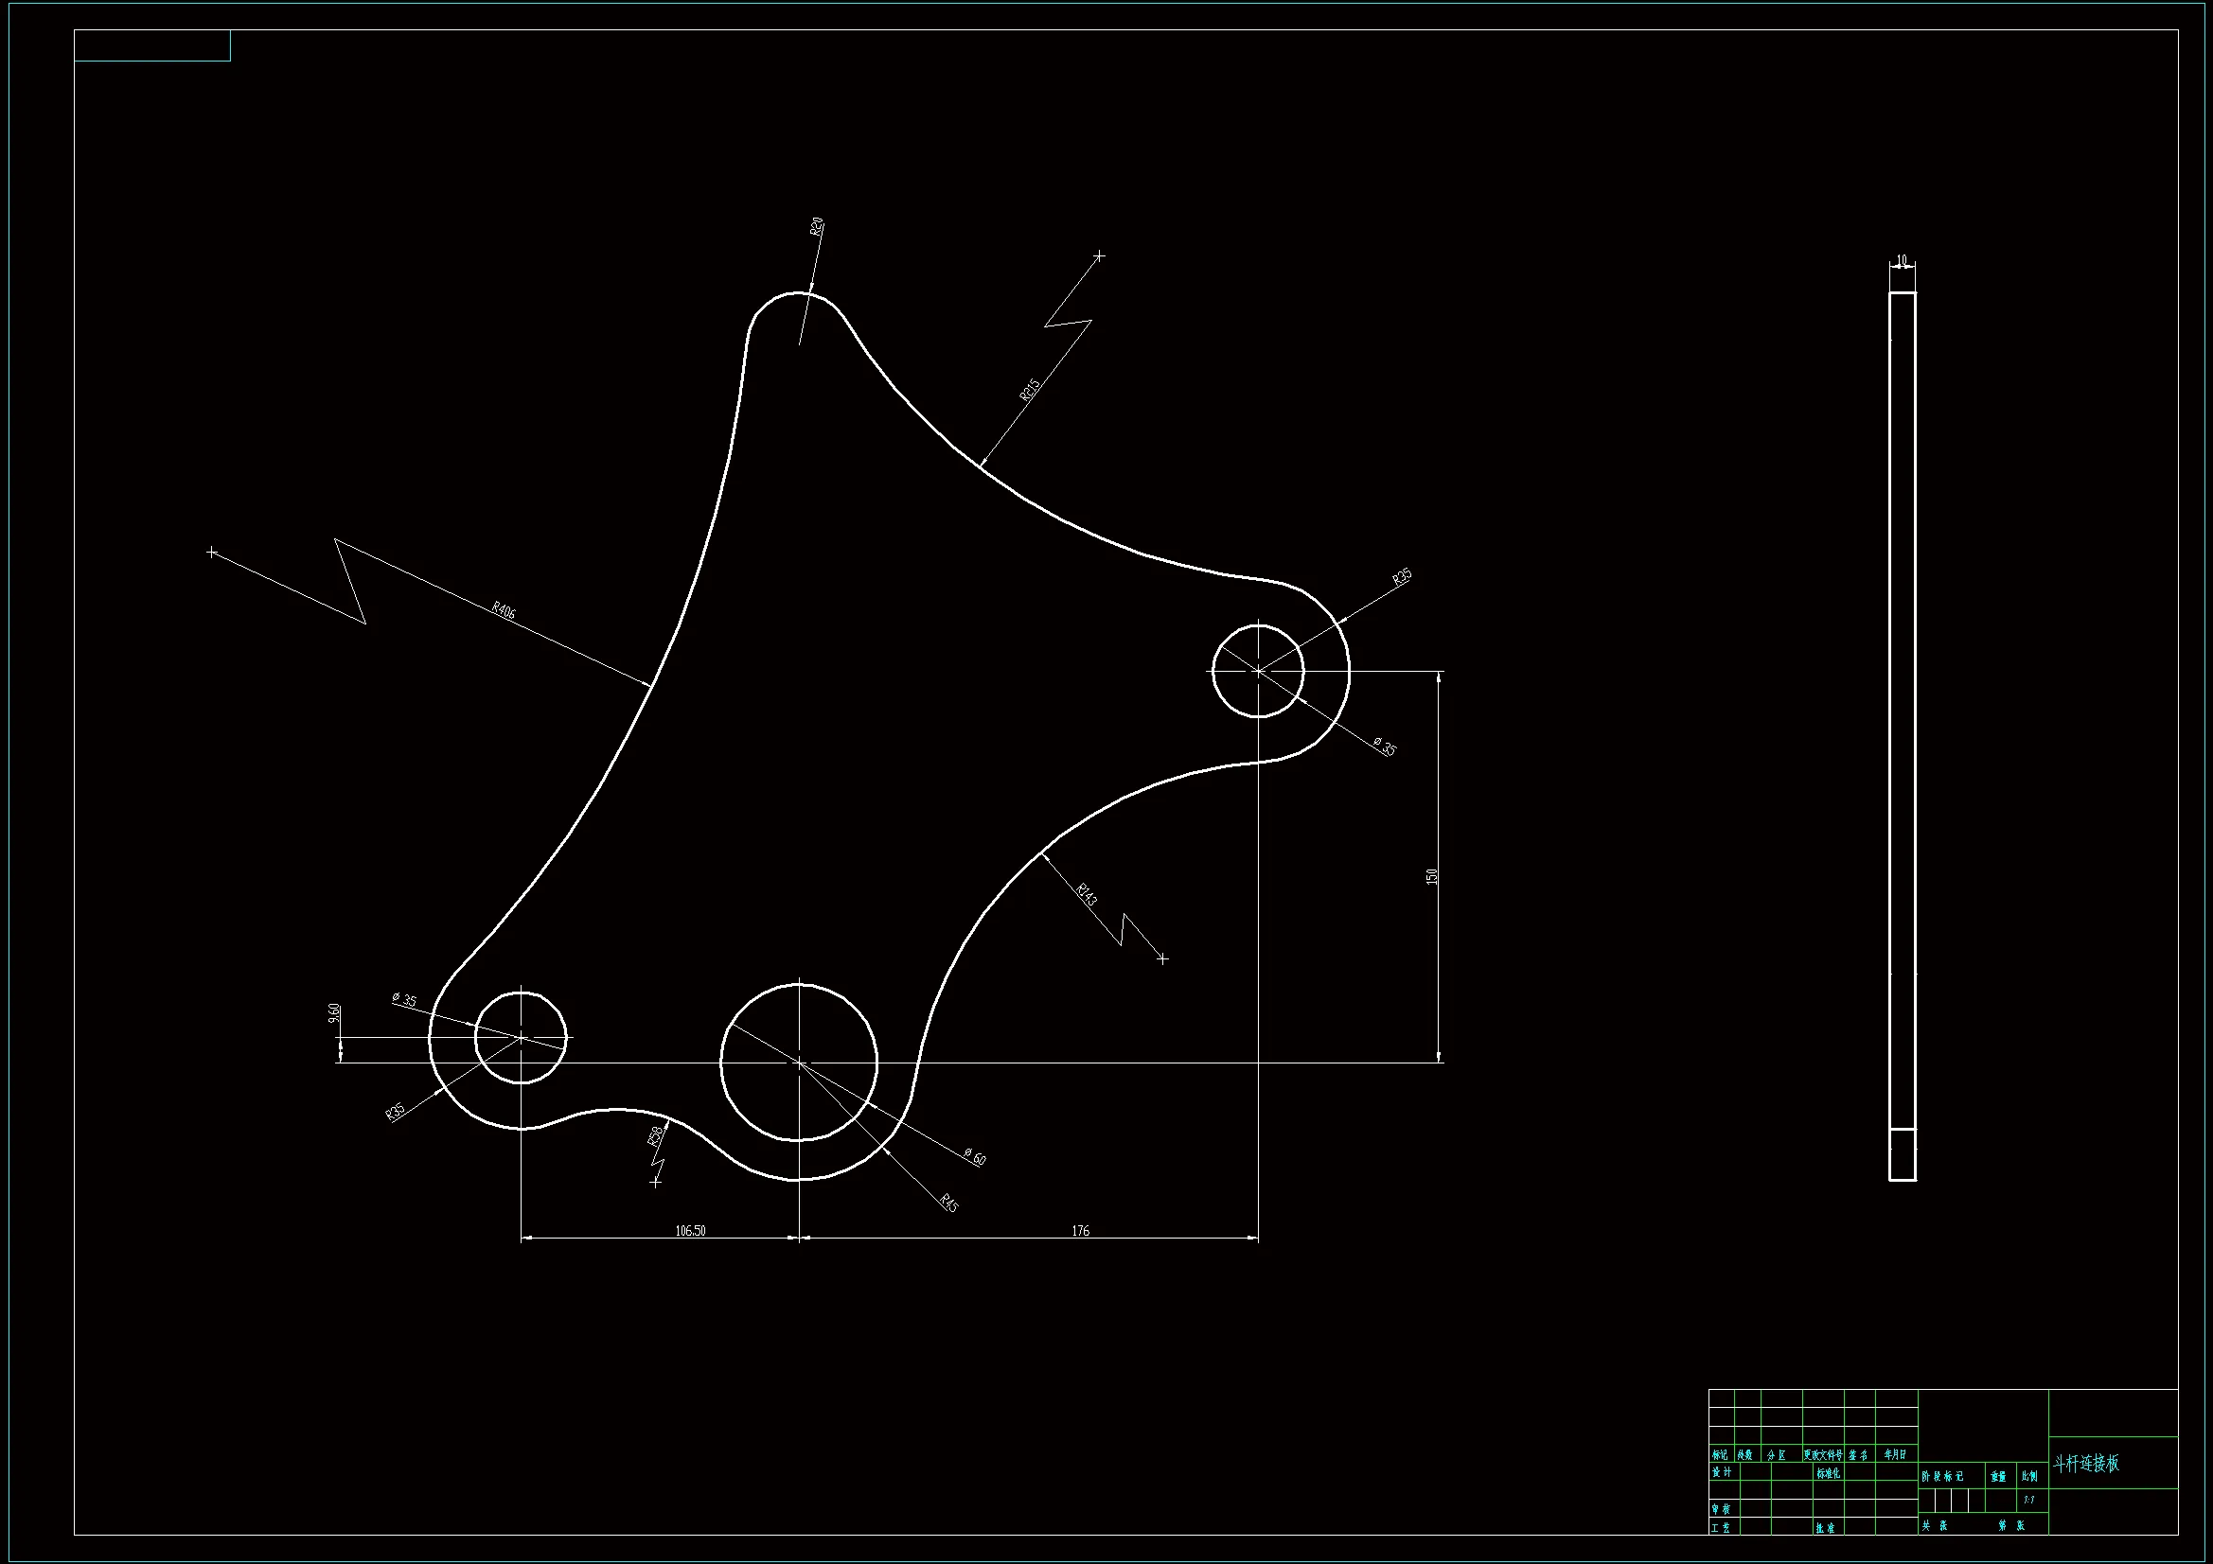Click the 阶段标记 label in title block
This screenshot has width=2213, height=1564.
pyautogui.click(x=1942, y=1476)
